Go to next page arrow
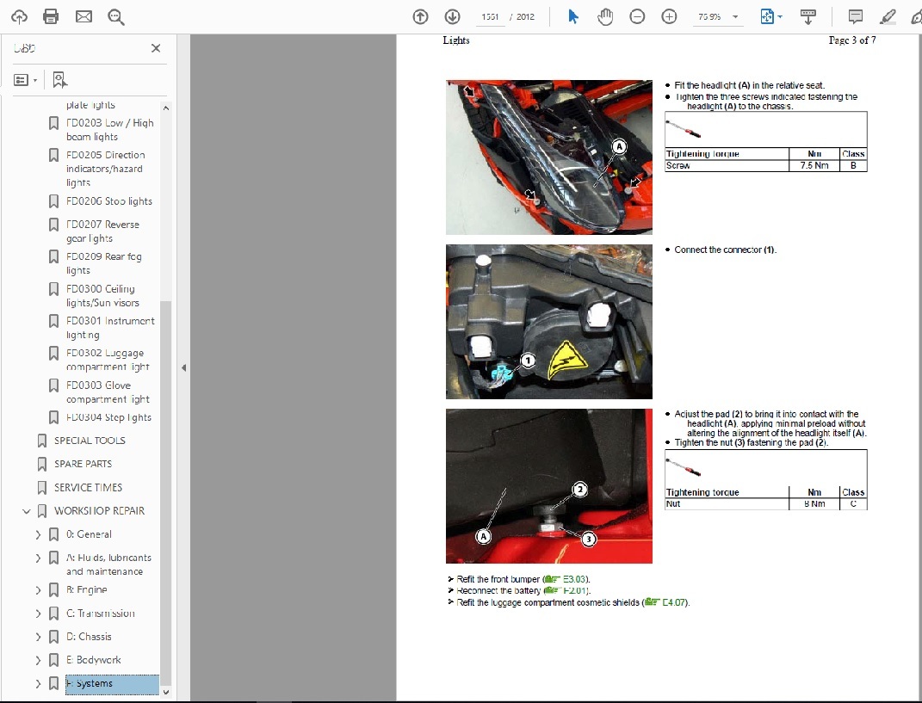 tap(452, 16)
